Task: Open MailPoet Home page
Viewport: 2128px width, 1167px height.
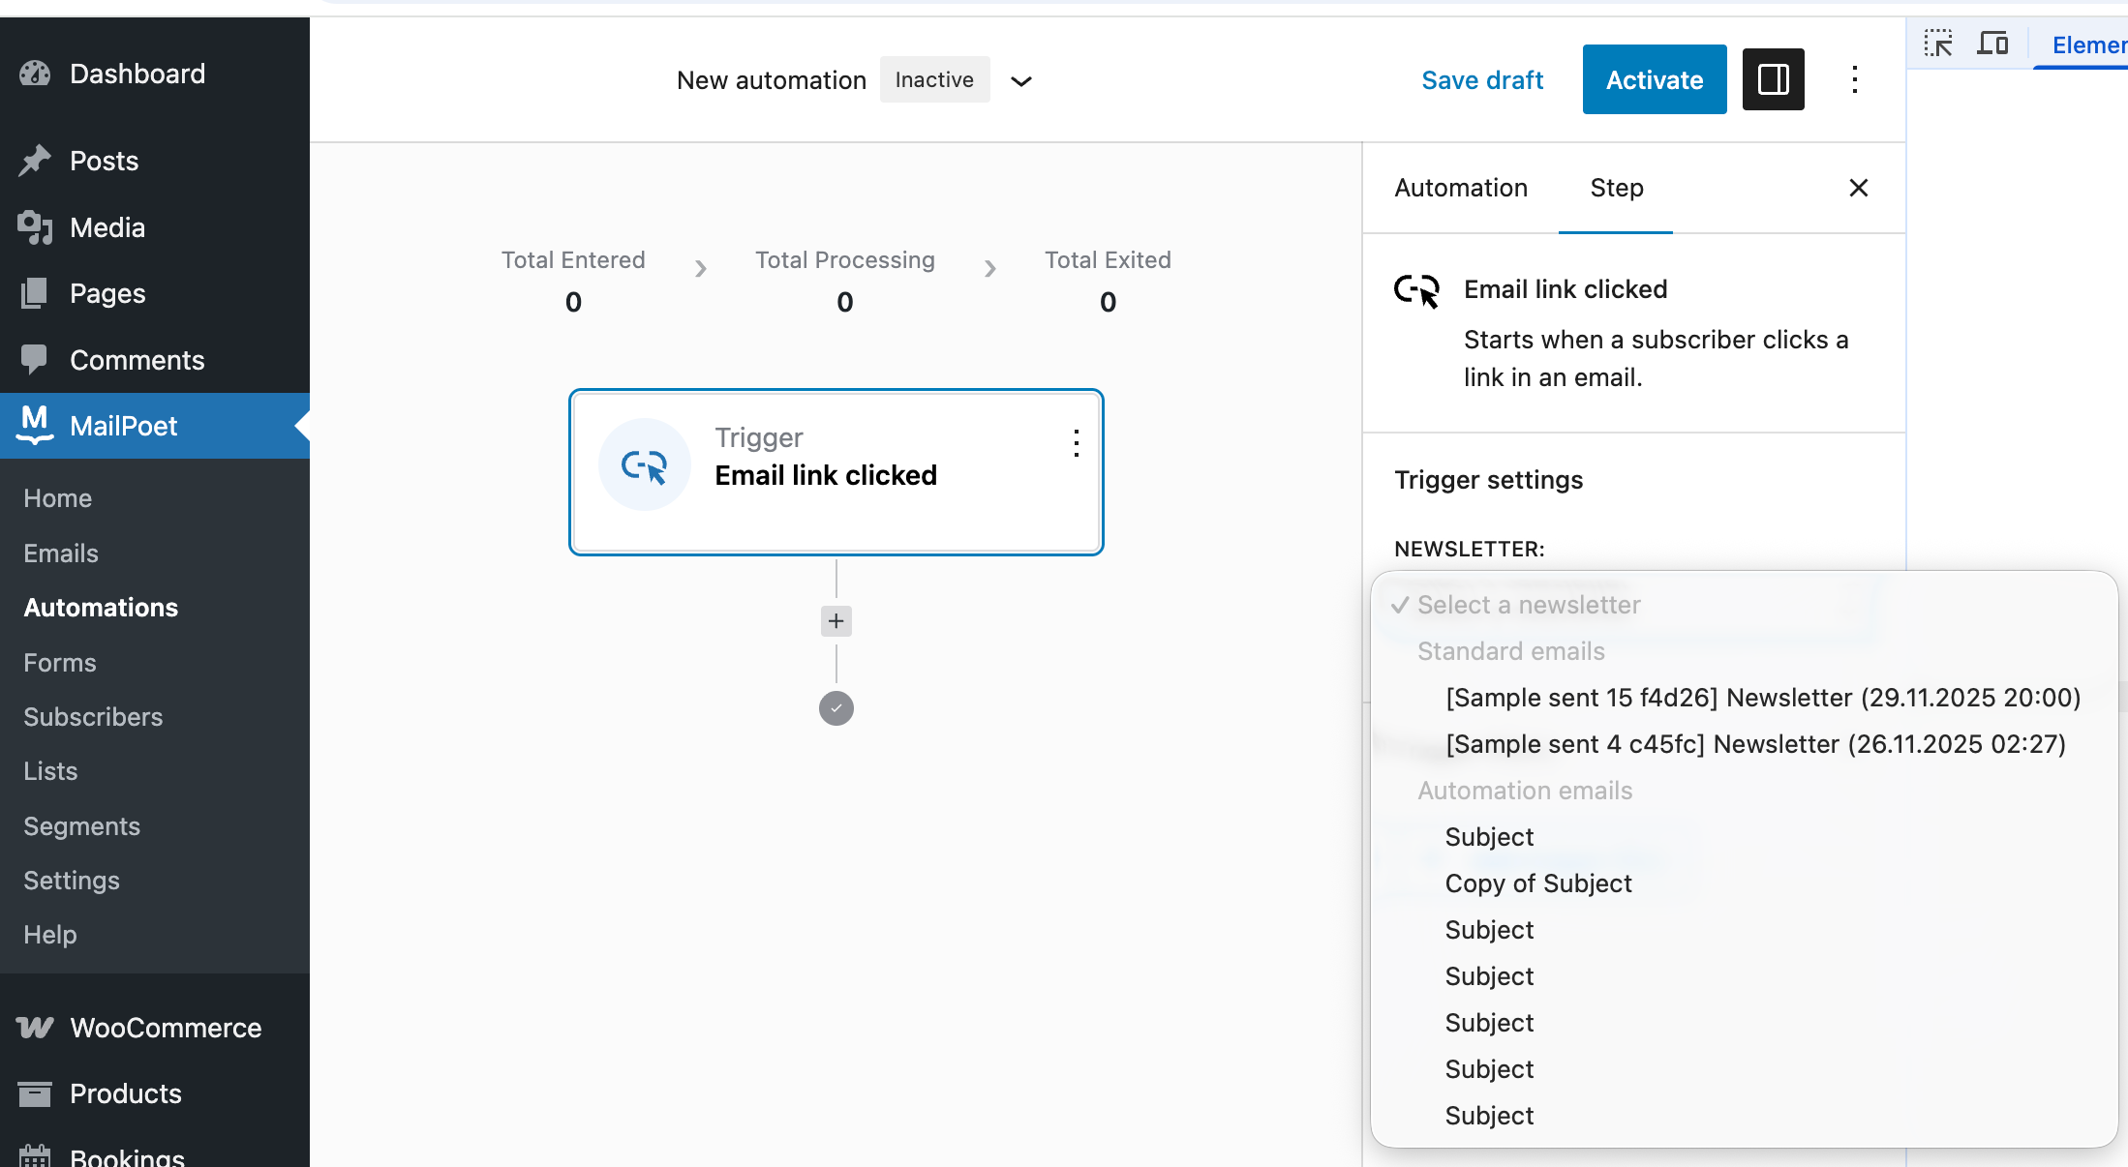Action: tap(58, 498)
